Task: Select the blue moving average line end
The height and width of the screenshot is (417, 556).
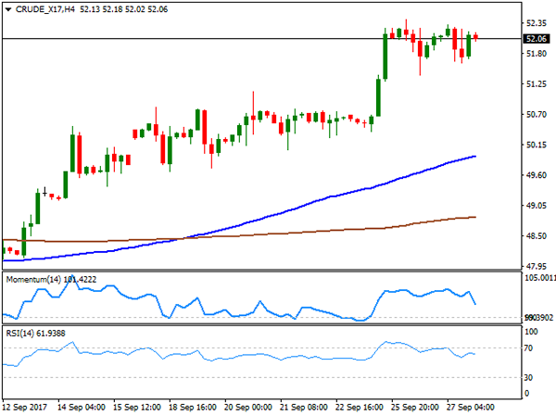Action: click(x=474, y=157)
